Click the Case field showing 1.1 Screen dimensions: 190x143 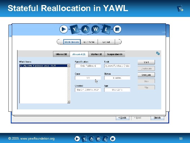point(88,78)
